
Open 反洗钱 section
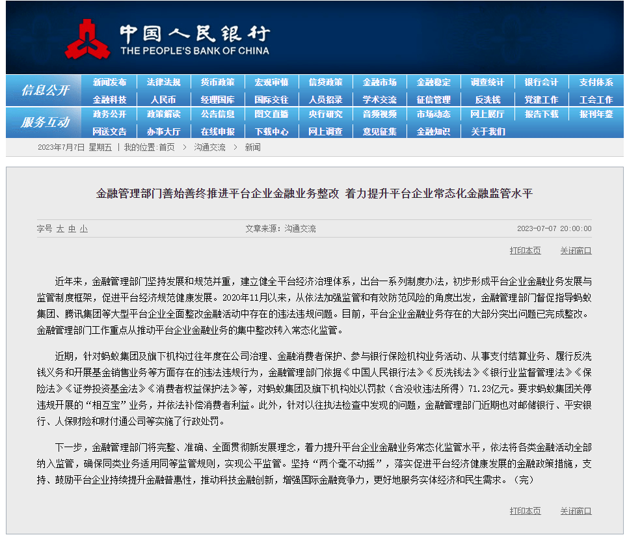pyautogui.click(x=487, y=100)
